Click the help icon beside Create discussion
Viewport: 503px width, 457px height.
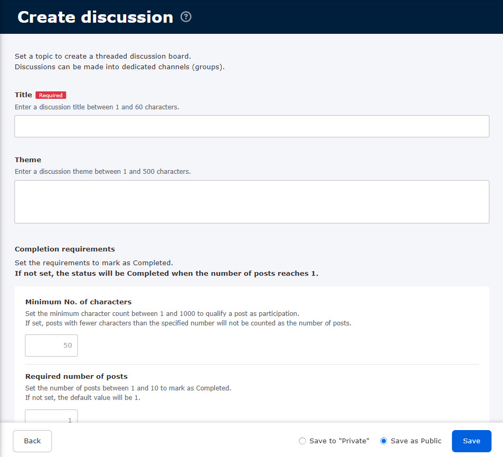click(x=186, y=17)
